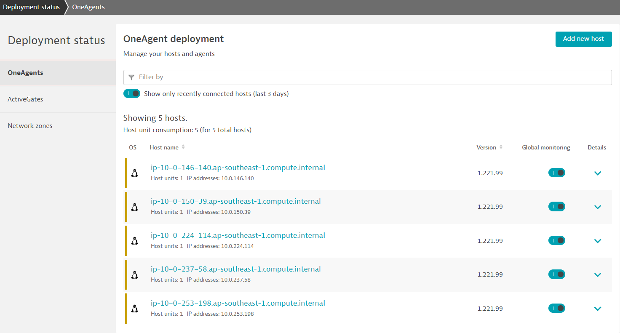Viewport: 620px width, 333px height.
Task: Click the Details column header
Action: click(597, 148)
